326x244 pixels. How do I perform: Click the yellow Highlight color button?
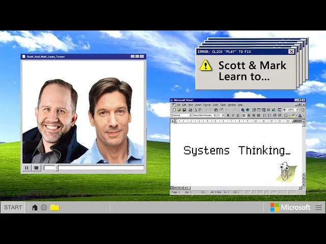click(293, 115)
